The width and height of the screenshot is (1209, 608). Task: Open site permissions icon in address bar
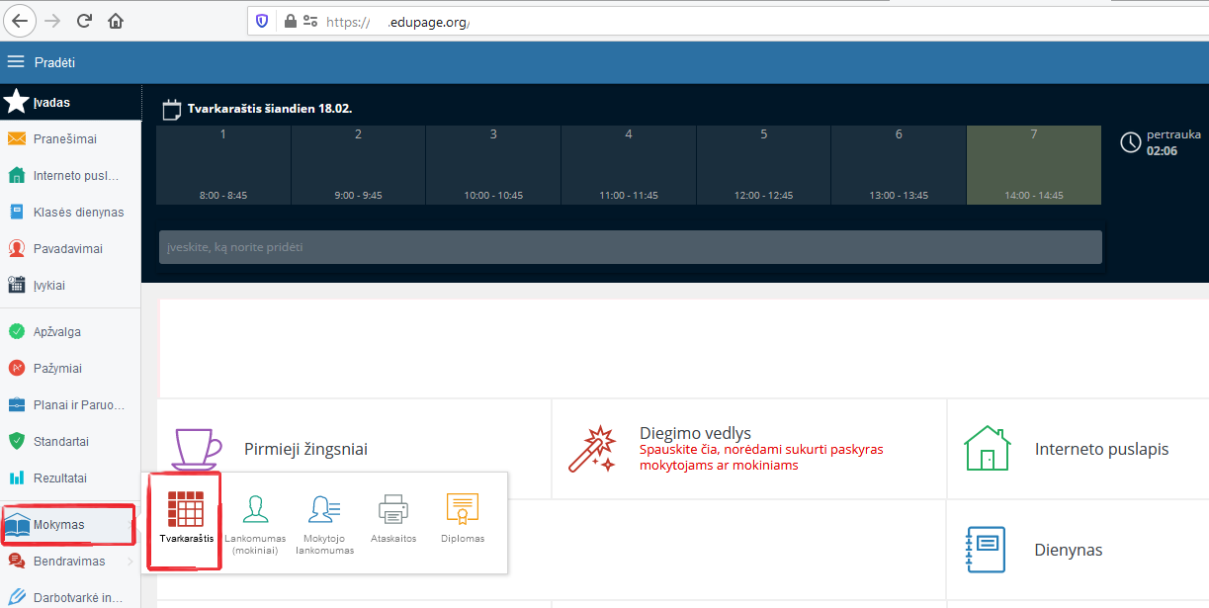(x=310, y=21)
